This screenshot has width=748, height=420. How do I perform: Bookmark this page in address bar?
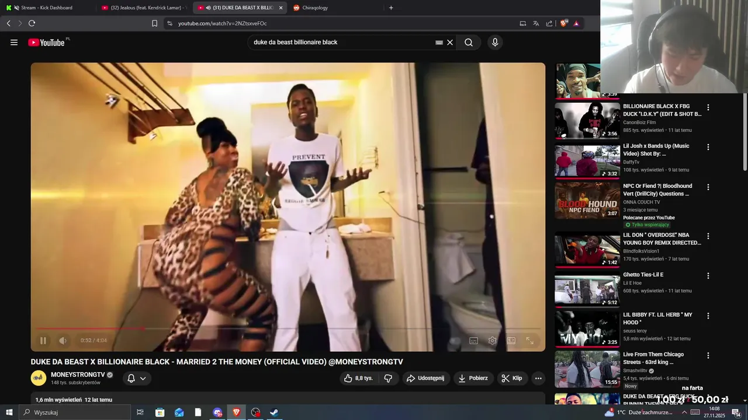point(154,23)
